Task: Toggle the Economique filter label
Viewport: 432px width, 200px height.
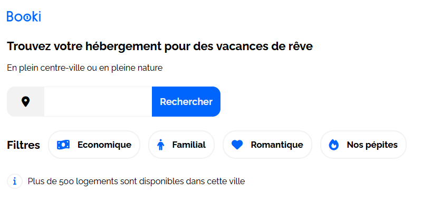Action: [104, 145]
